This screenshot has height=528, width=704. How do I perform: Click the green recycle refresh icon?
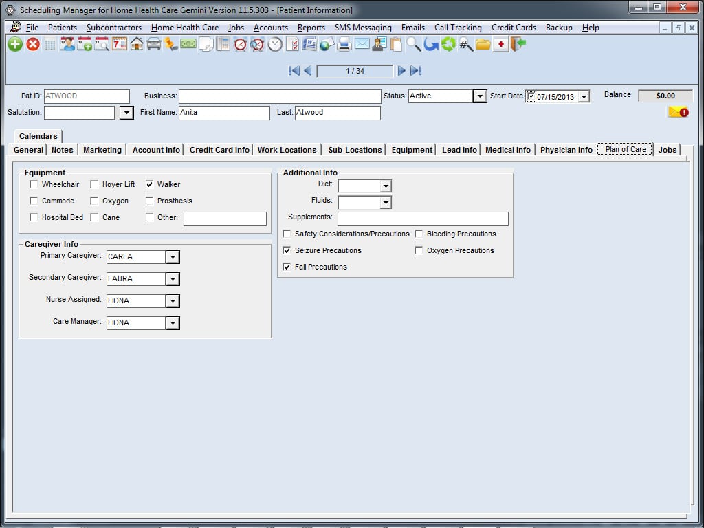pyautogui.click(x=448, y=44)
